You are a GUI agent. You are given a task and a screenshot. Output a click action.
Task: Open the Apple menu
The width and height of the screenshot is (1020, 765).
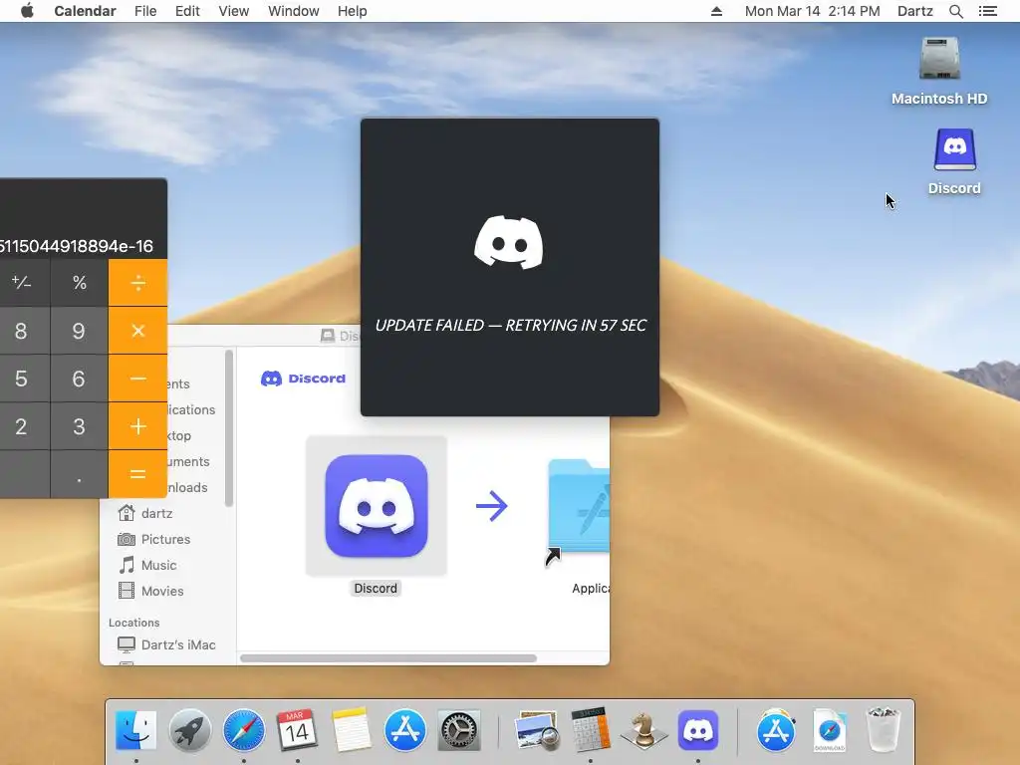coord(27,11)
